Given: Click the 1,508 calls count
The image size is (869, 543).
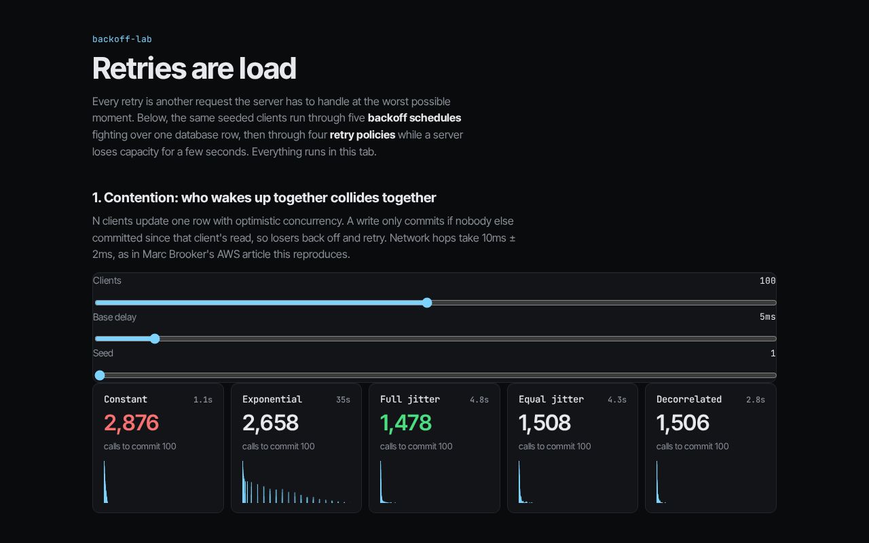Looking at the screenshot, I should (x=544, y=423).
